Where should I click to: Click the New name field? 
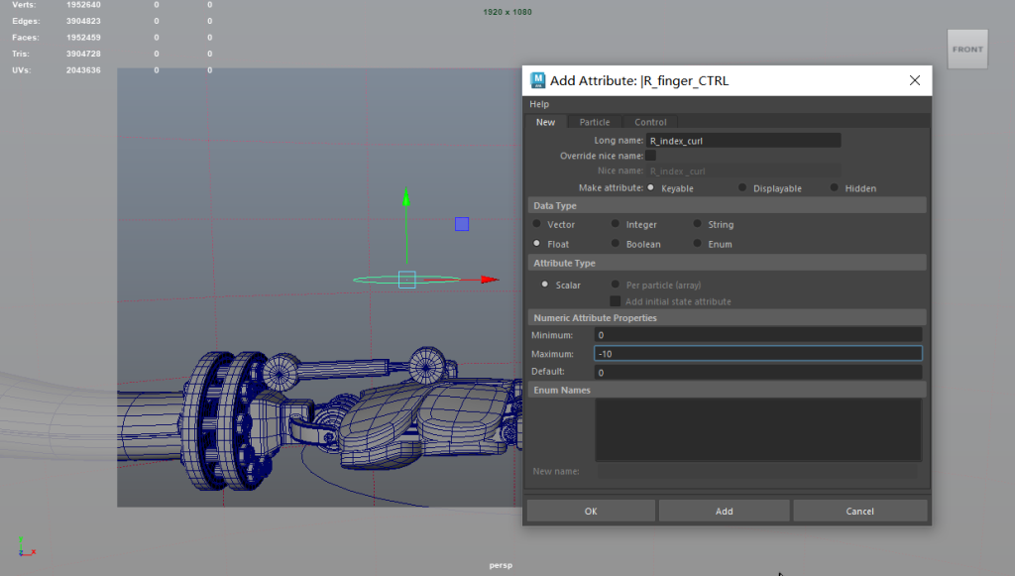click(x=758, y=471)
